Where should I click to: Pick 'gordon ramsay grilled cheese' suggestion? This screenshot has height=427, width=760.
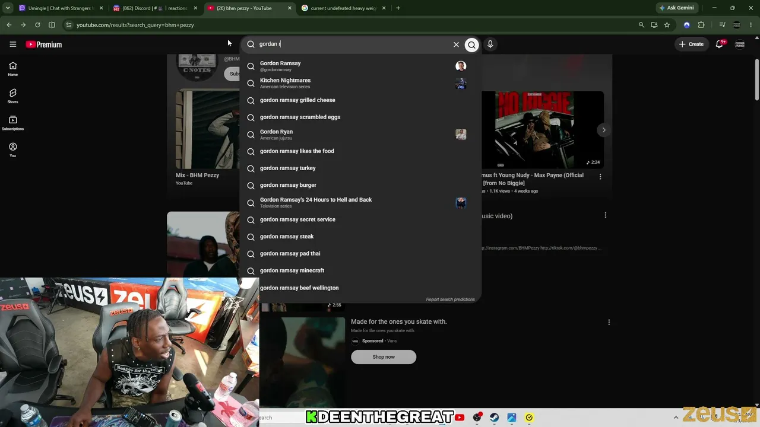tap(360, 100)
